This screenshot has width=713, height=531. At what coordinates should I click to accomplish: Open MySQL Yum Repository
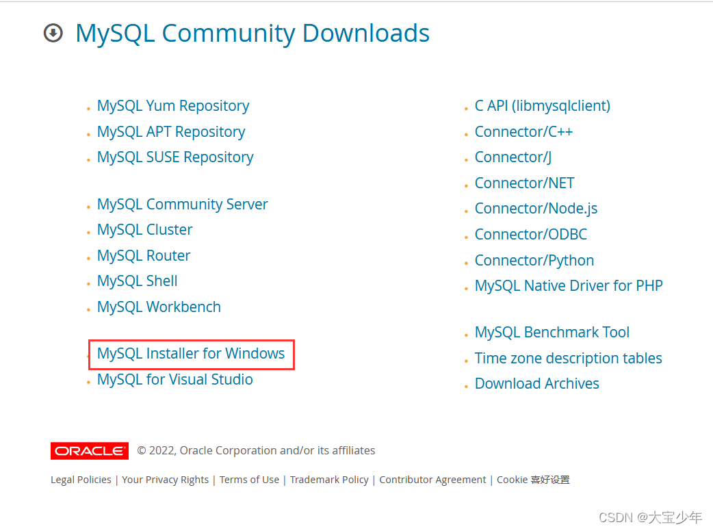[173, 106]
